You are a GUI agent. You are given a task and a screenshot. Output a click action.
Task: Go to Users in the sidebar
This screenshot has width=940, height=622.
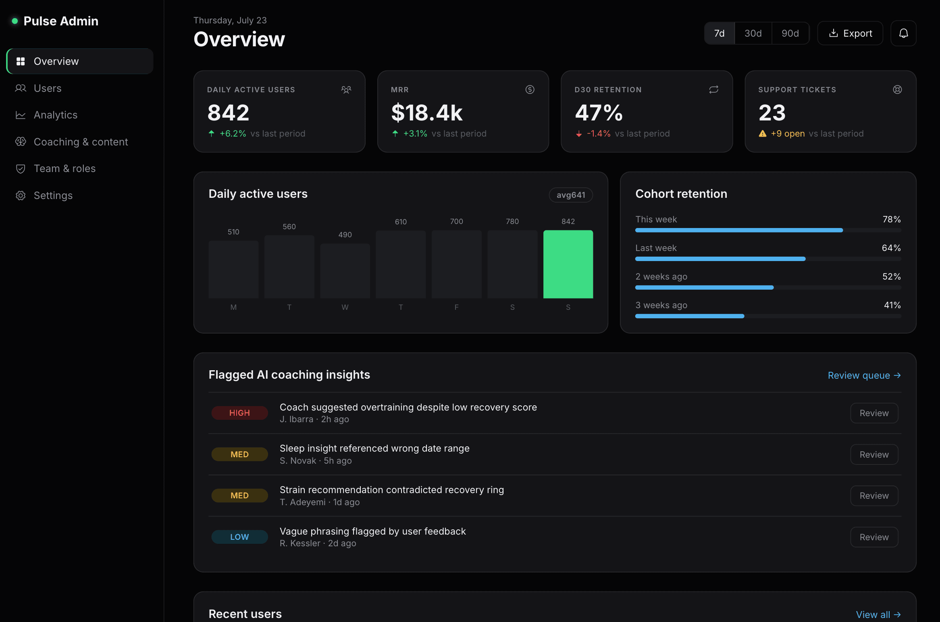coord(80,88)
